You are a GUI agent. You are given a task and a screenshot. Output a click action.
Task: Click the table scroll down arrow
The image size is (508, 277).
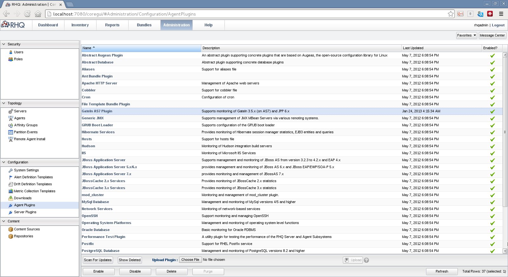[x=505, y=251]
